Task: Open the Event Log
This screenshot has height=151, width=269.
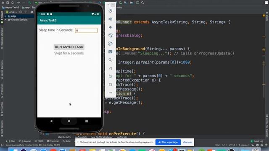Action: 257,141
